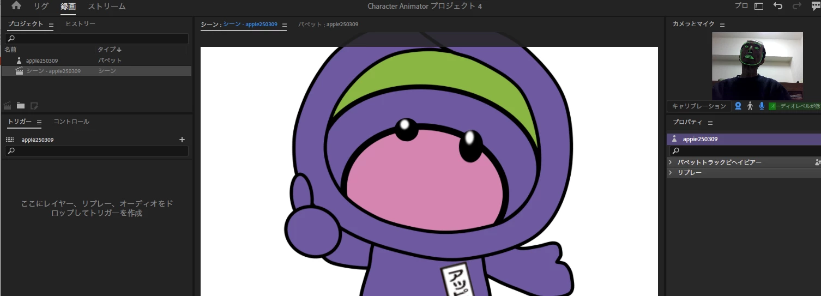
Task: Undo the last action
Action: 778,6
